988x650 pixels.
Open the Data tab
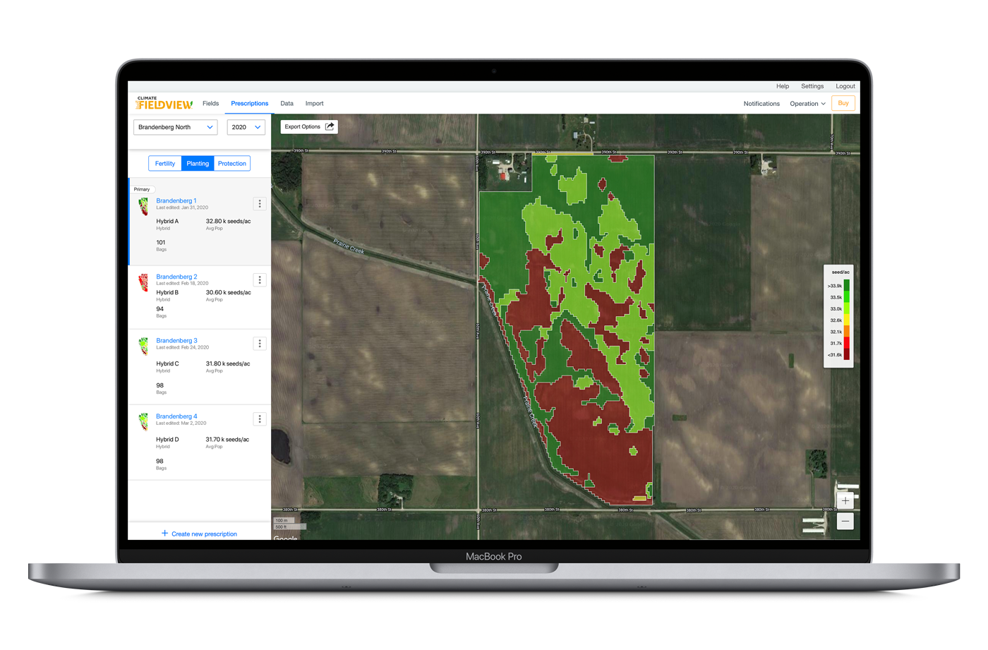pos(287,104)
